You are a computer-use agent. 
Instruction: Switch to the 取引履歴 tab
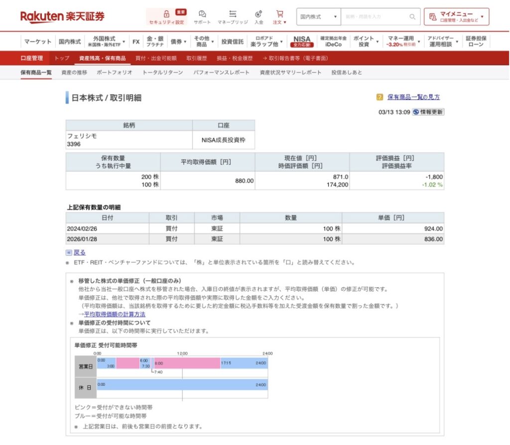pos(196,58)
